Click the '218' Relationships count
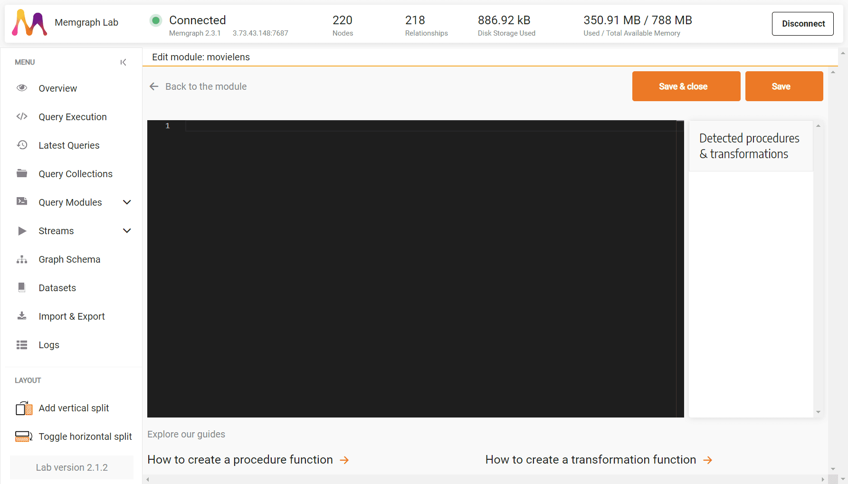The height and width of the screenshot is (484, 848). [415, 20]
